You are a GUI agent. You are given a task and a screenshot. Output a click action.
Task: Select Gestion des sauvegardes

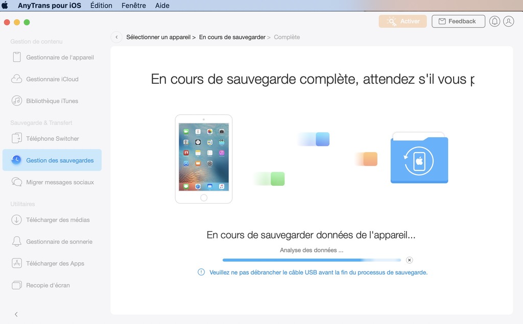pyautogui.click(x=52, y=160)
